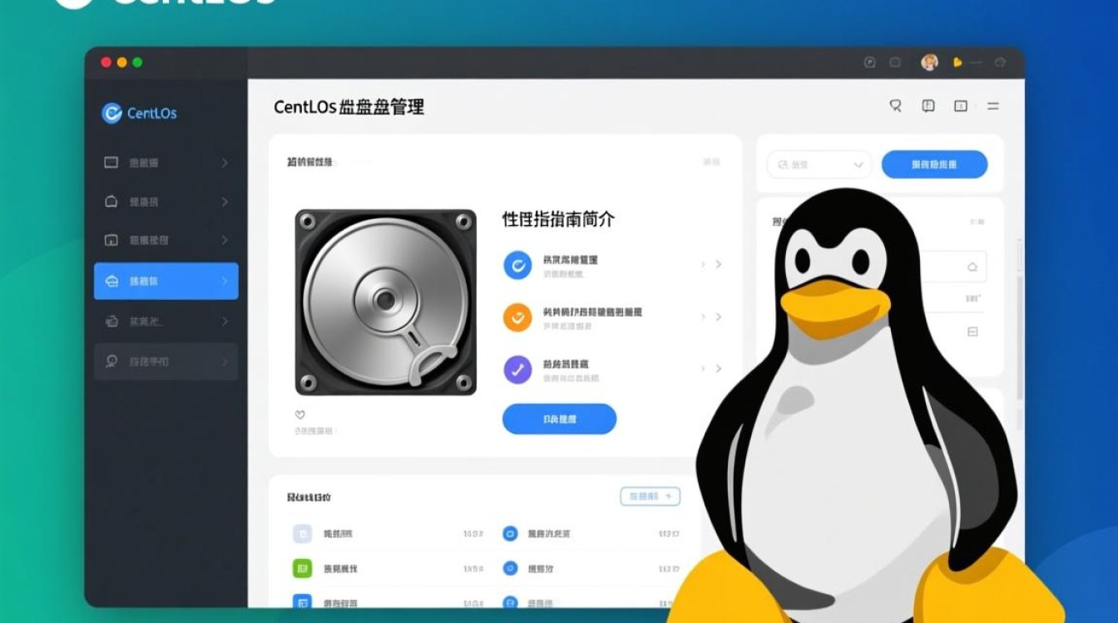
Task: Click the numbered square icon in the page header
Action: click(x=960, y=105)
